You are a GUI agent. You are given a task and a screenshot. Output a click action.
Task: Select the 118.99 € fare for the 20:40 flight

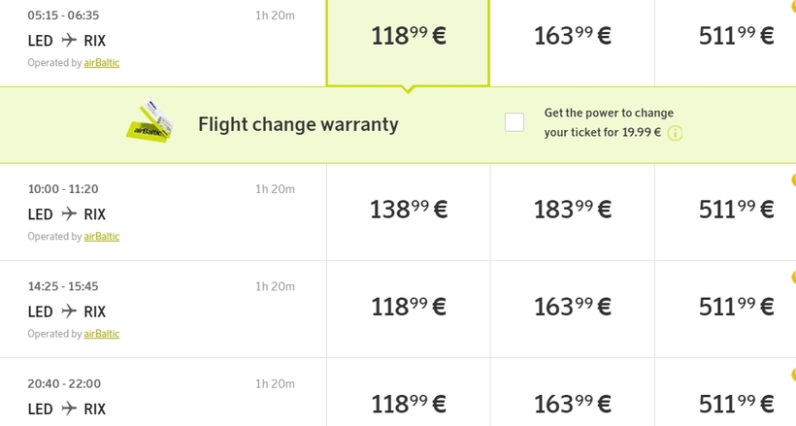tap(408, 403)
